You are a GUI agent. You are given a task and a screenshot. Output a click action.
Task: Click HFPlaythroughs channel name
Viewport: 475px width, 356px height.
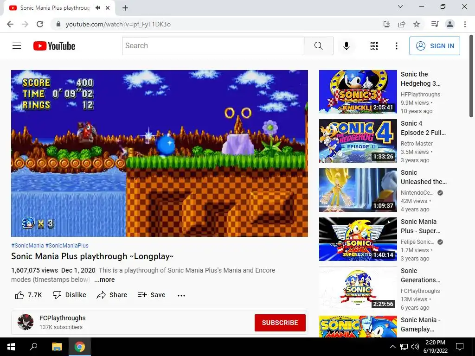point(420,95)
